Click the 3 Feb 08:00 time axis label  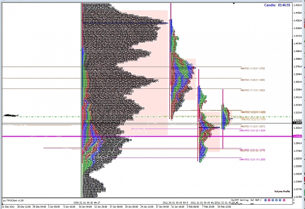click(193, 207)
